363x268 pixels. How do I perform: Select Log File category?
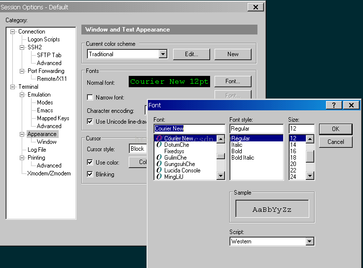[x=37, y=150]
